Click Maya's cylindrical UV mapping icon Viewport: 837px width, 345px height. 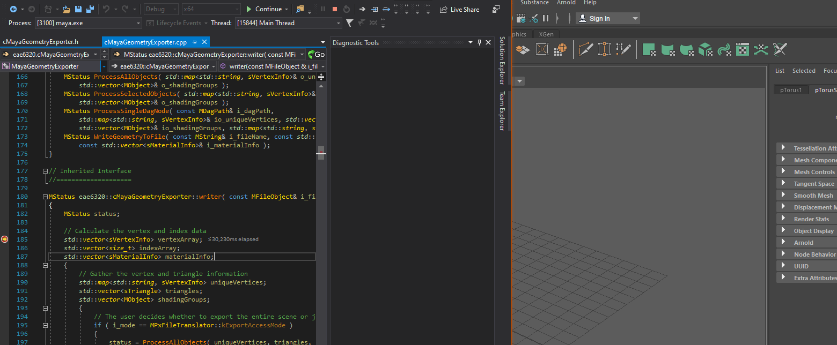coord(667,50)
